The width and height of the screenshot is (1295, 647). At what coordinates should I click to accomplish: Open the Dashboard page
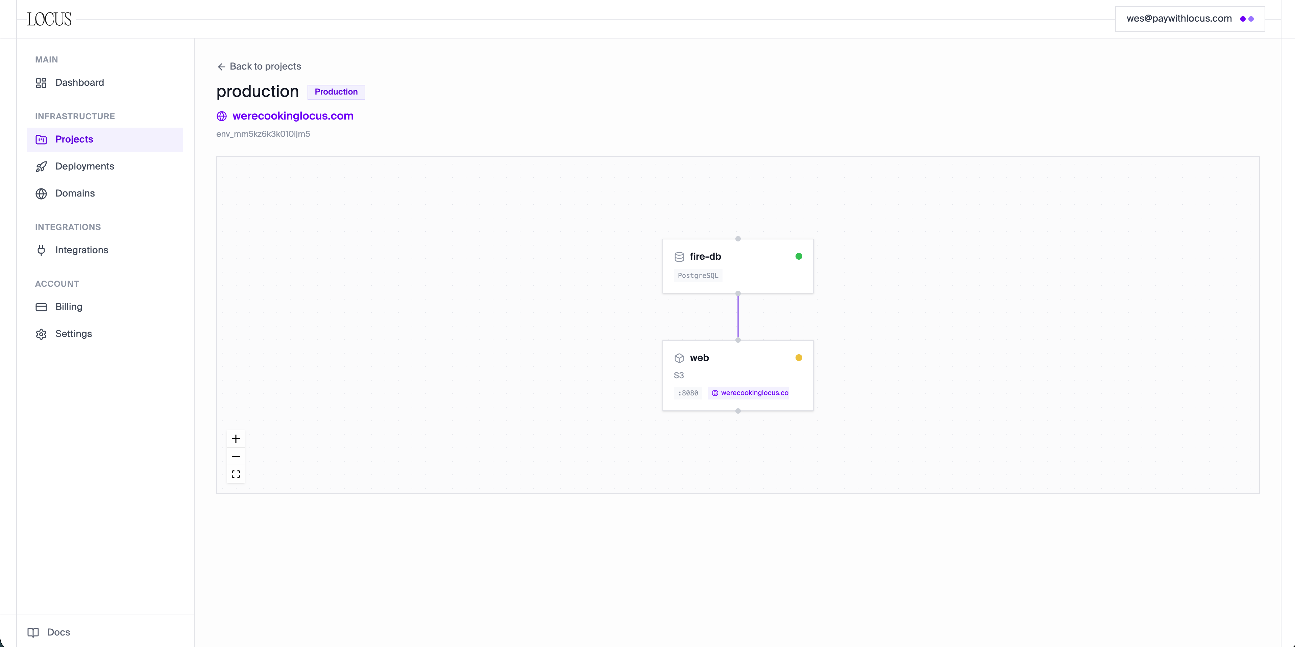79,82
